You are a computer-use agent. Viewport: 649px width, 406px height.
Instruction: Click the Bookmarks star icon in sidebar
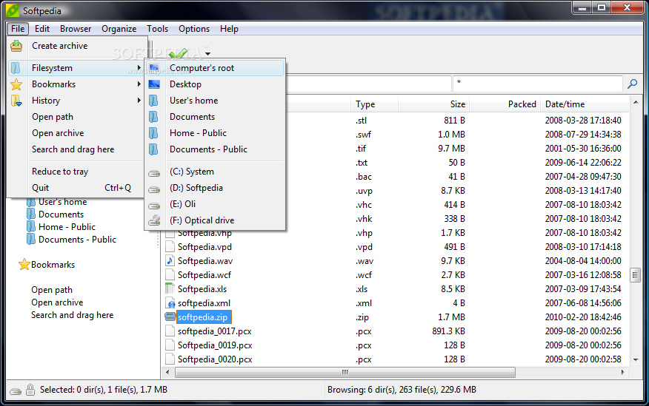24,265
